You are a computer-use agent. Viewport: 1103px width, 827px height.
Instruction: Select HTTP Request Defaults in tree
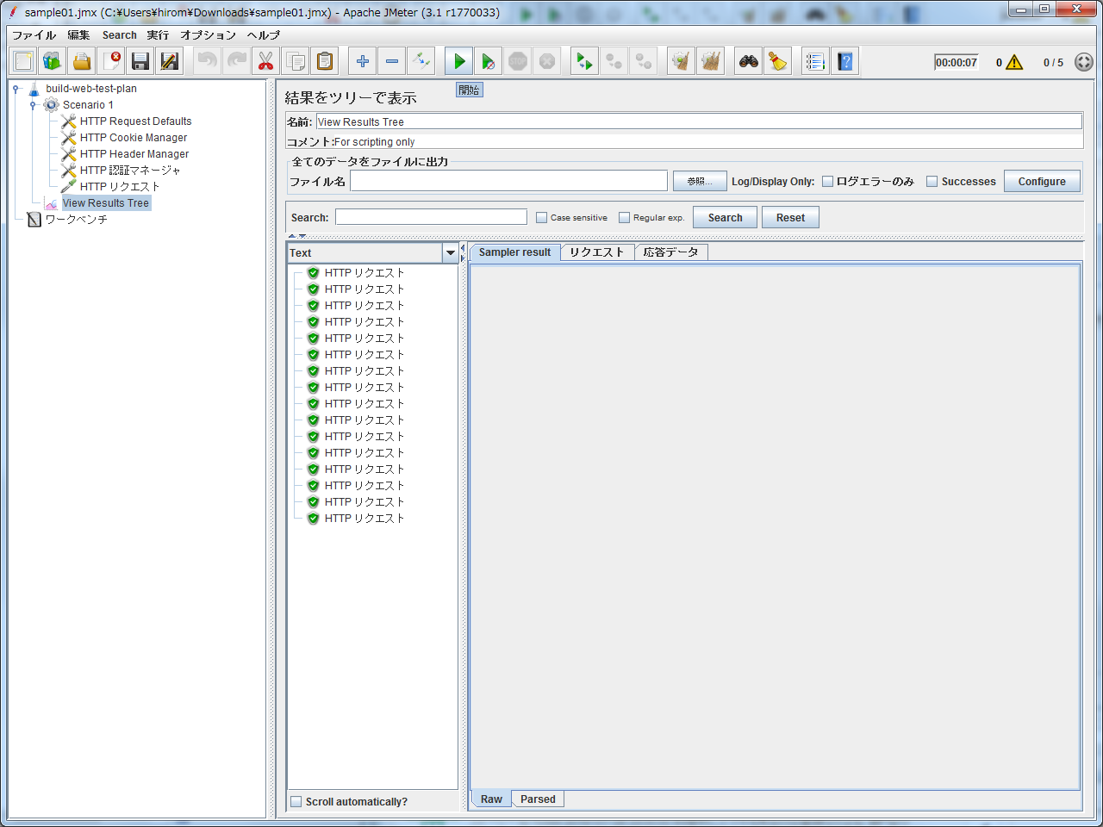pyautogui.click(x=136, y=121)
